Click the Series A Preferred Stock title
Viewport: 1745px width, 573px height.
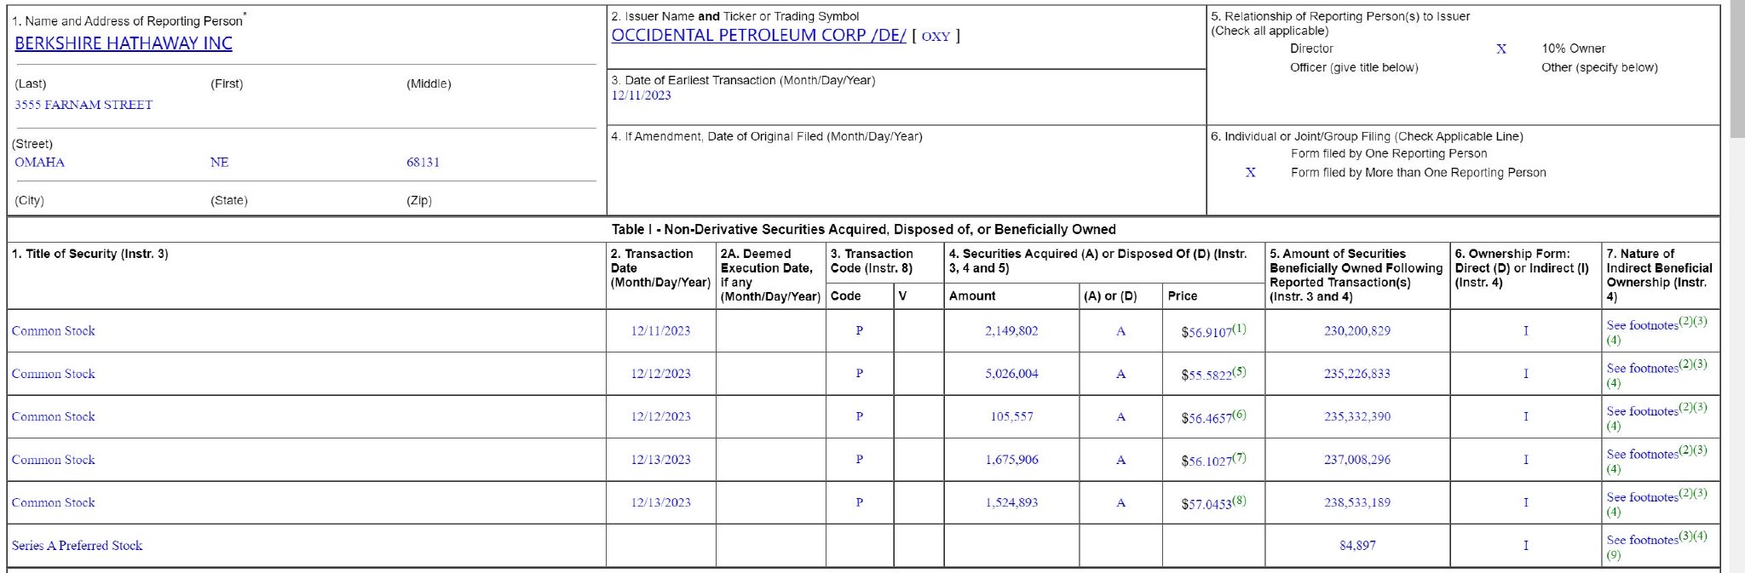77,546
